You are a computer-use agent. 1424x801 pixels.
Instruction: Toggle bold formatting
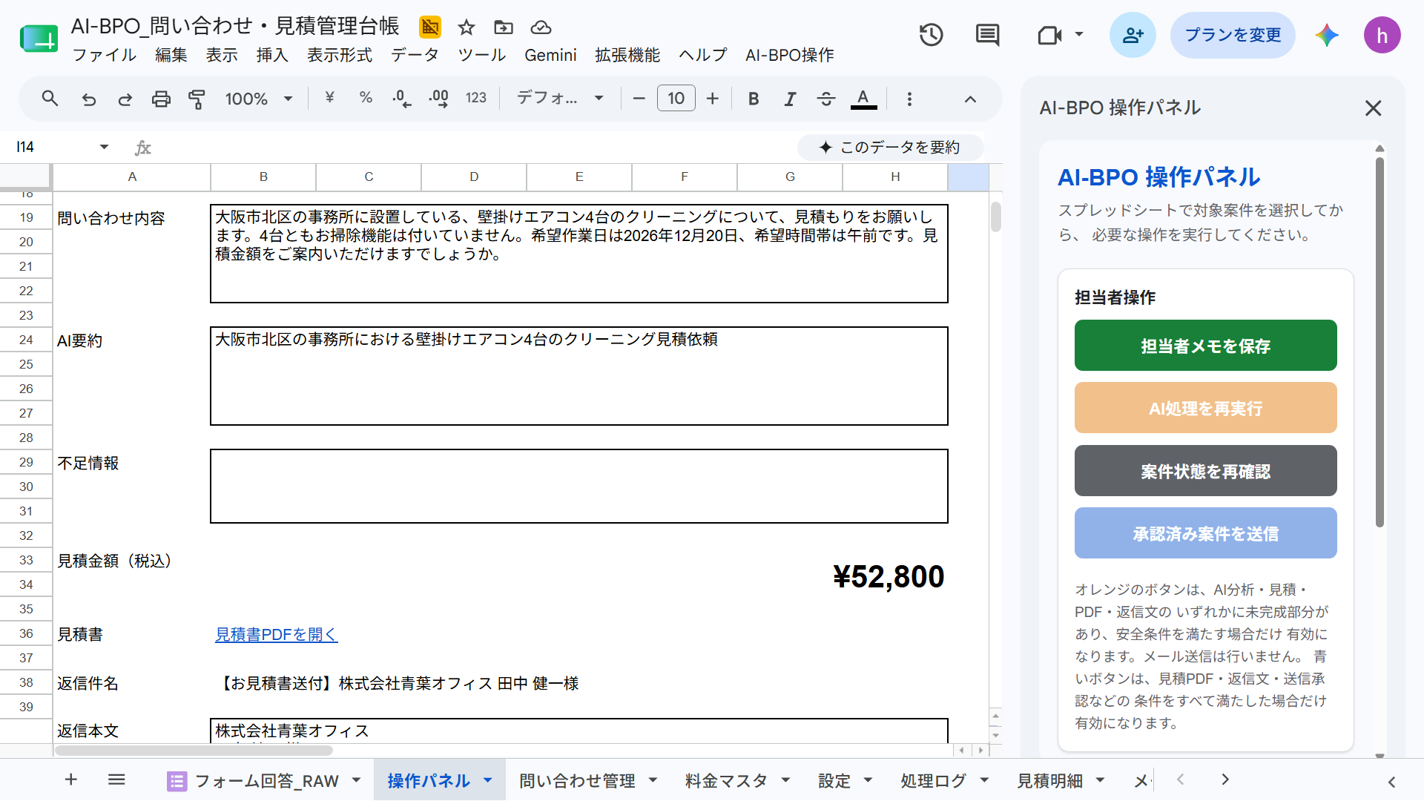point(754,99)
